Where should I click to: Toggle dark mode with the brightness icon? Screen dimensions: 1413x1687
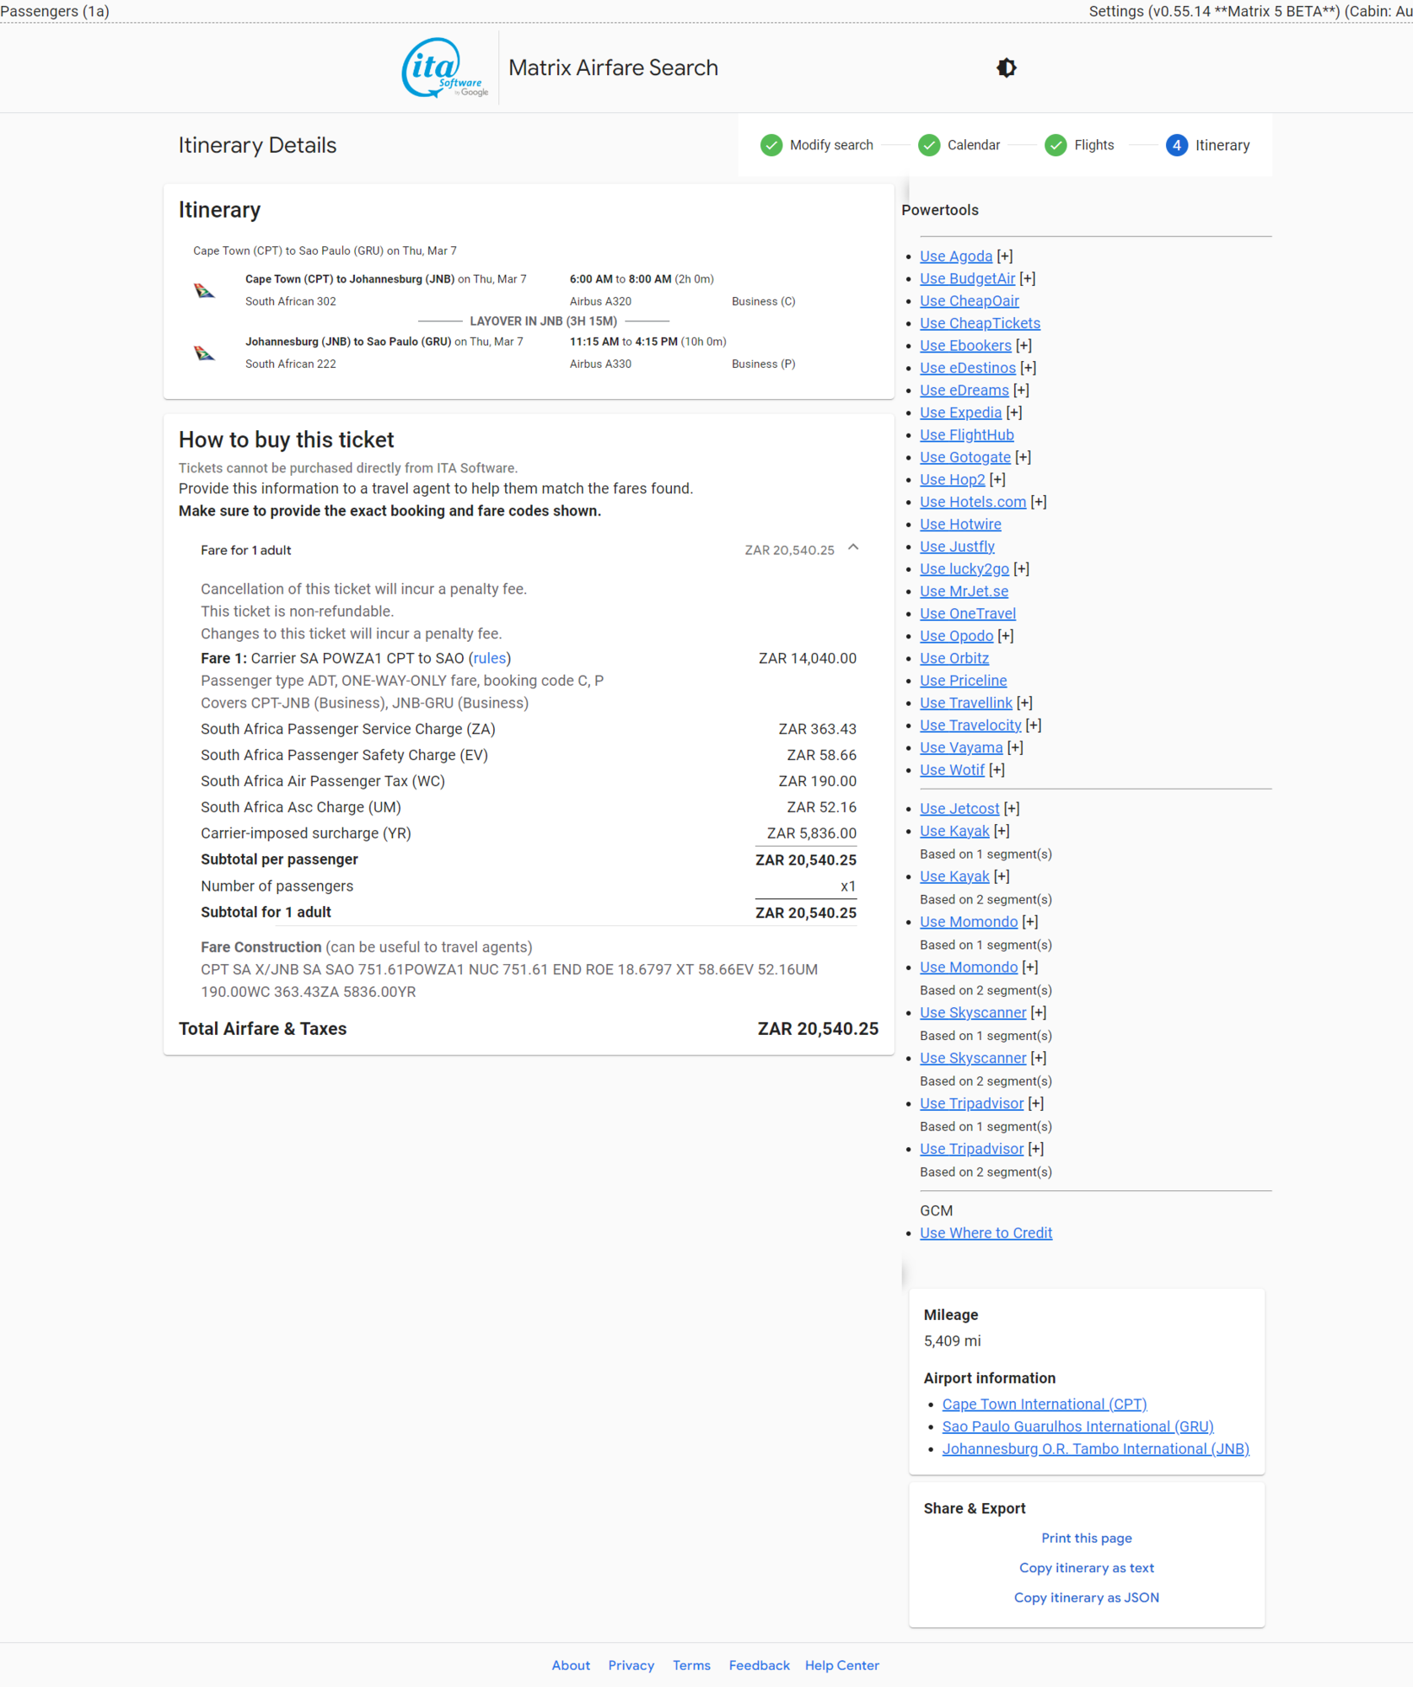1006,67
